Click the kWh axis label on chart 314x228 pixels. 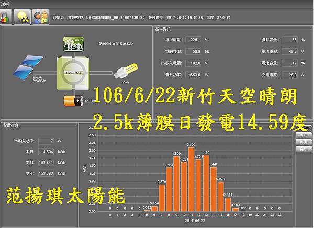tap(84, 168)
